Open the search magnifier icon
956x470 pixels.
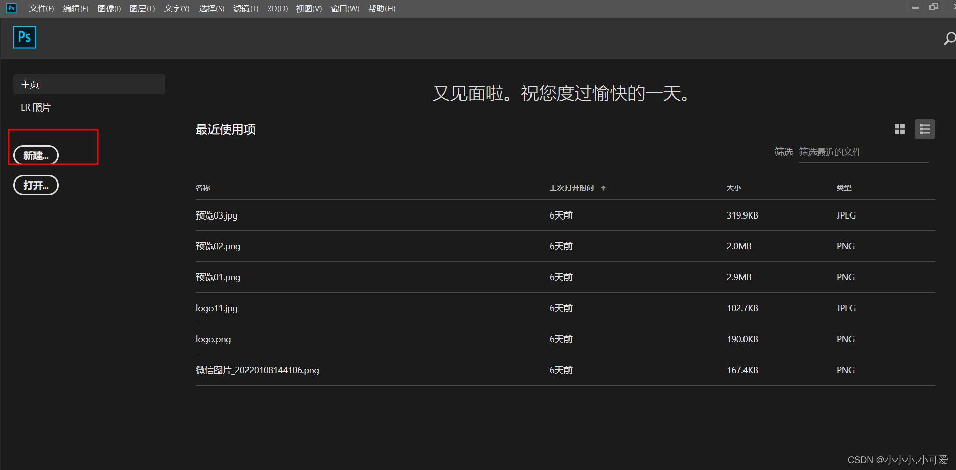[x=949, y=39]
